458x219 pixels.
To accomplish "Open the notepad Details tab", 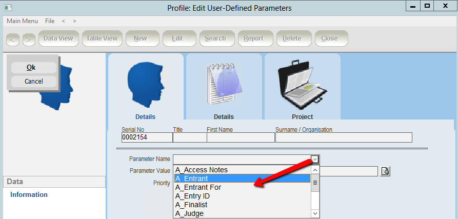I will (x=223, y=85).
